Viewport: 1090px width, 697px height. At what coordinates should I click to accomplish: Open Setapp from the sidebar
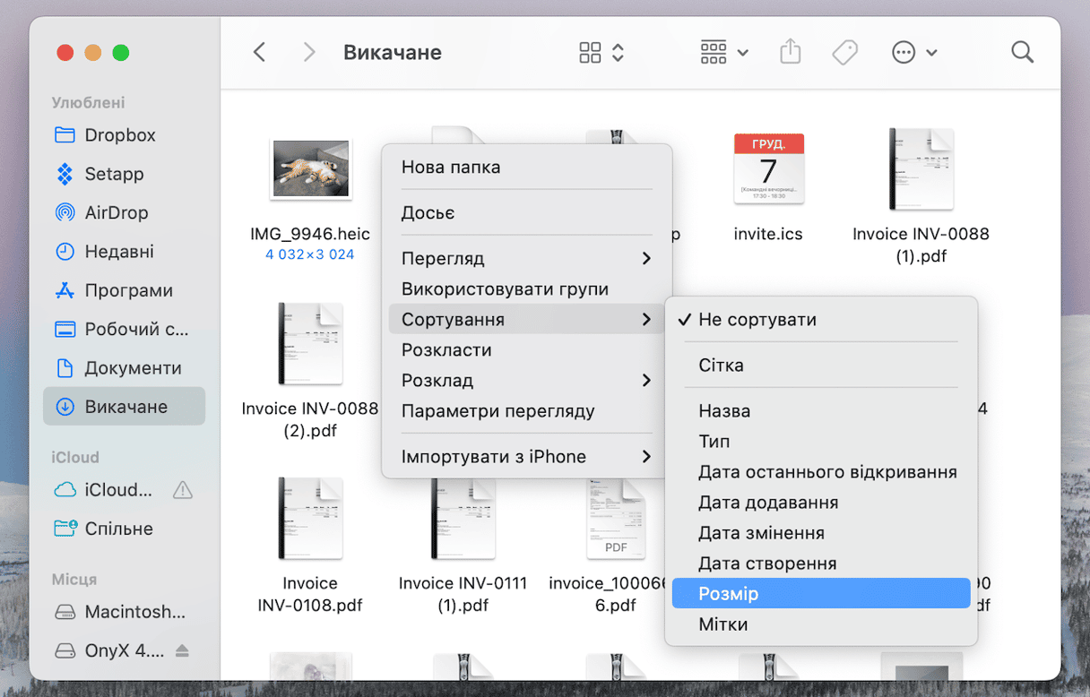[114, 174]
